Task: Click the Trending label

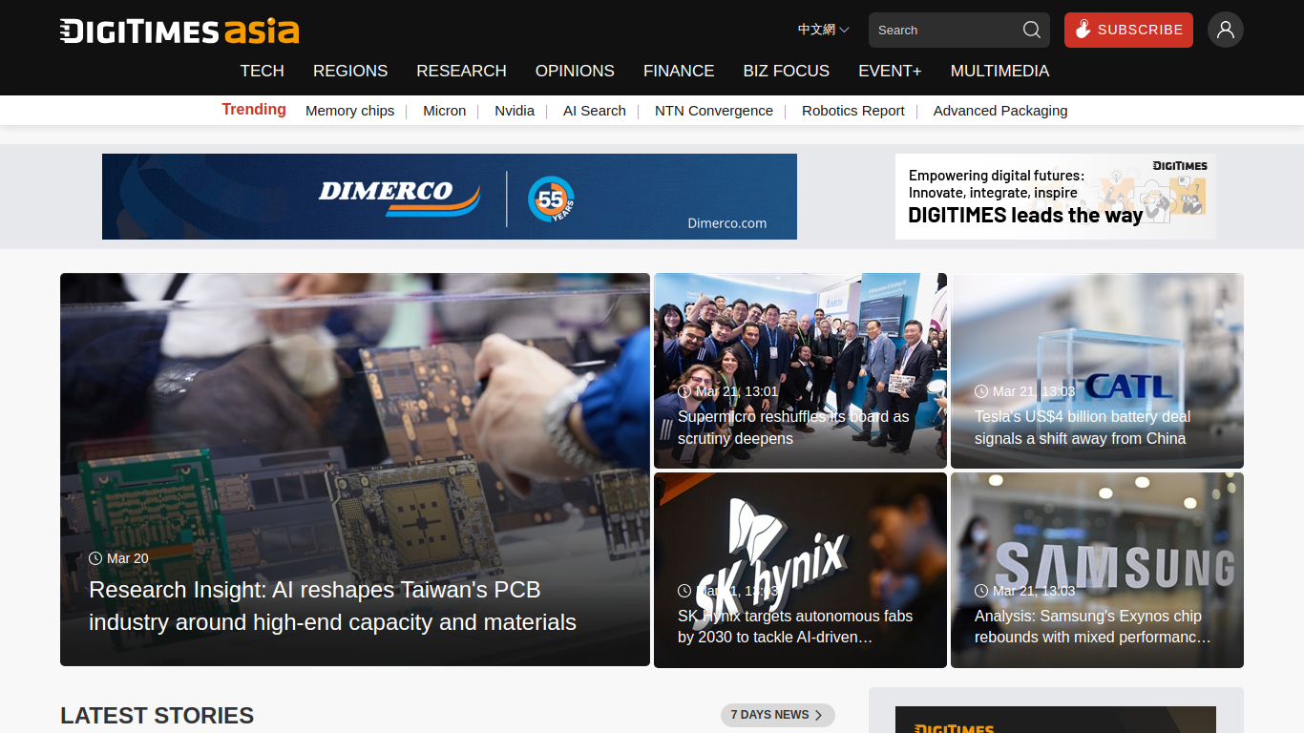Action: point(254,109)
